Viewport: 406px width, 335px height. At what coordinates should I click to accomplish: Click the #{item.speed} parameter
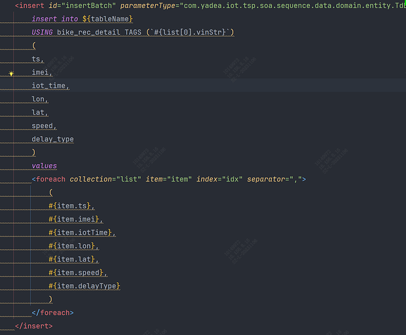coord(77,273)
